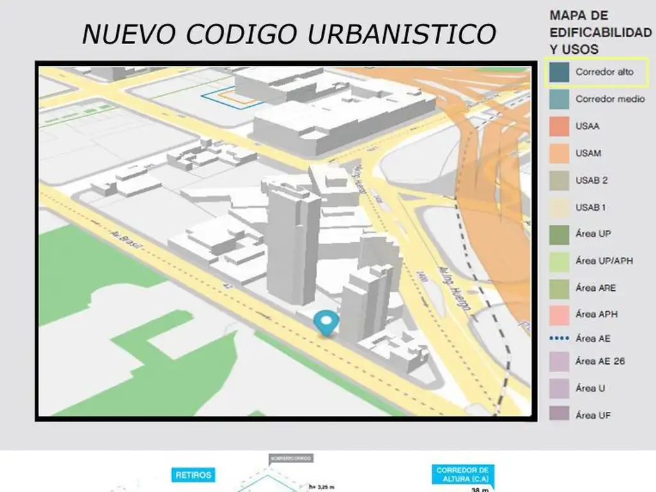Pick the Área UP green swatch
Image resolution: width=656 pixels, height=492 pixels.
559,234
